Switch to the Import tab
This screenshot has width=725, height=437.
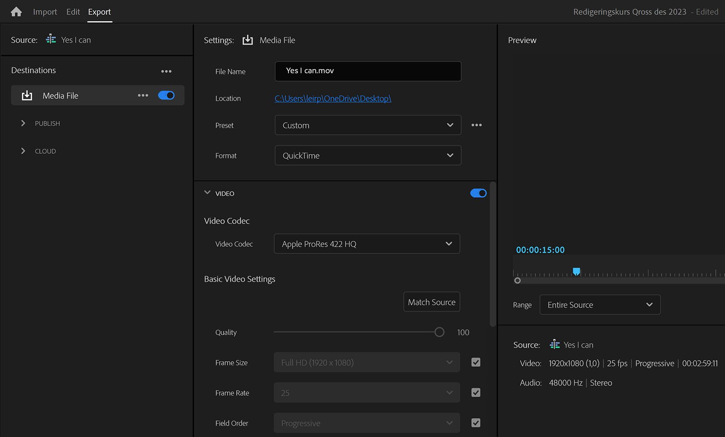pyautogui.click(x=45, y=12)
